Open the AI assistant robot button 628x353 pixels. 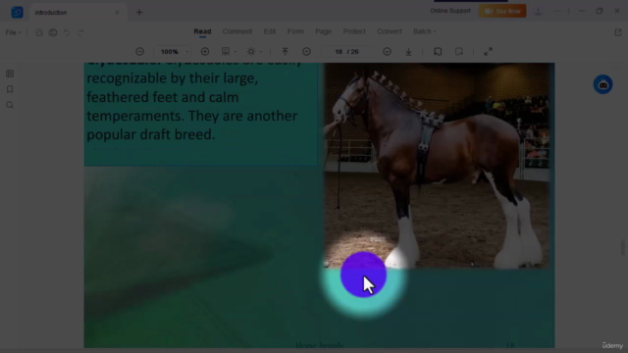602,84
